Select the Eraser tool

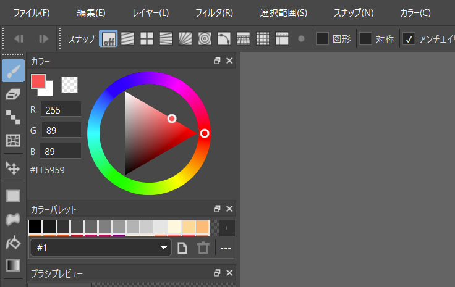14,94
